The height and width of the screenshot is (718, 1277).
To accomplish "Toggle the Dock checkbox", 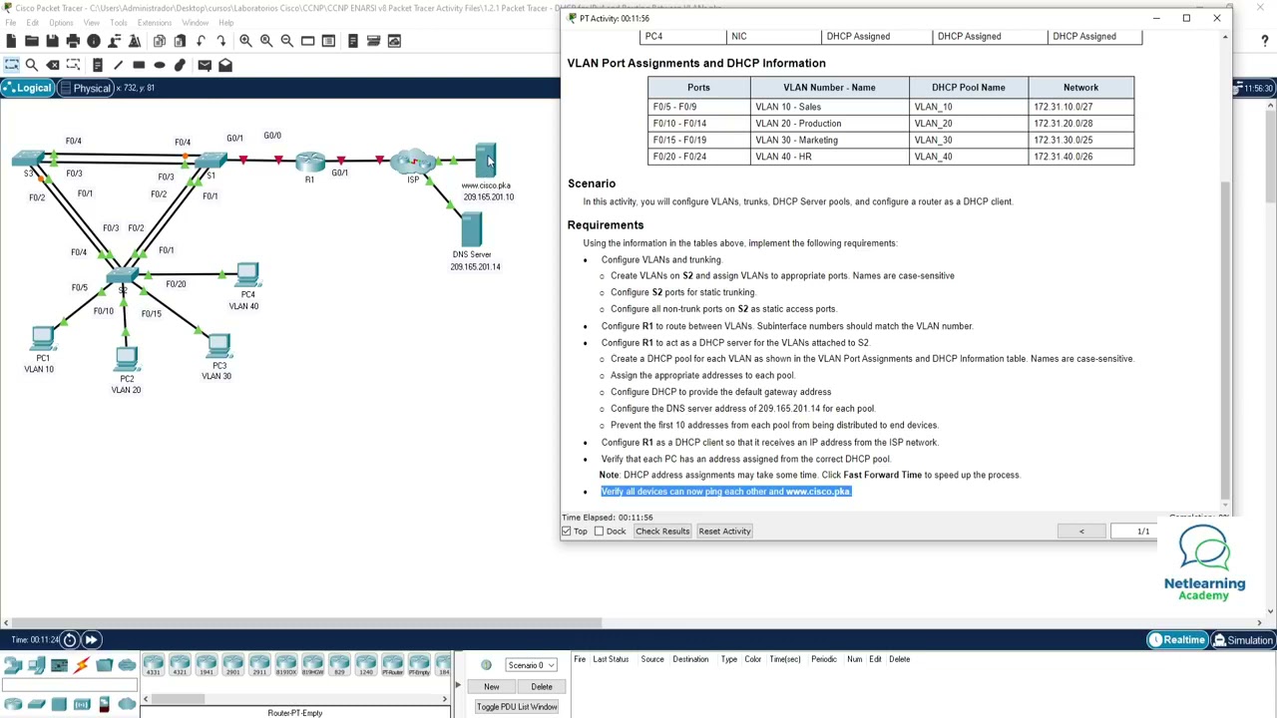I will click(599, 532).
